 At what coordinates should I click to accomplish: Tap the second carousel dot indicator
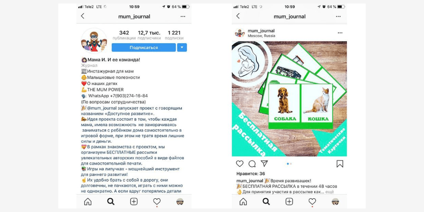291,164
